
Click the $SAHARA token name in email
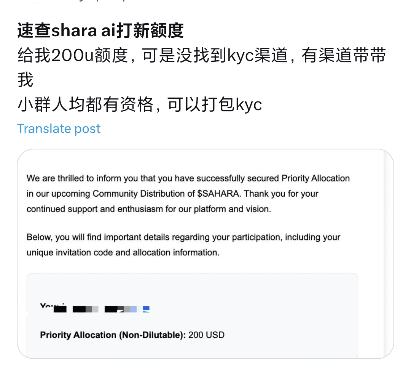219,194
